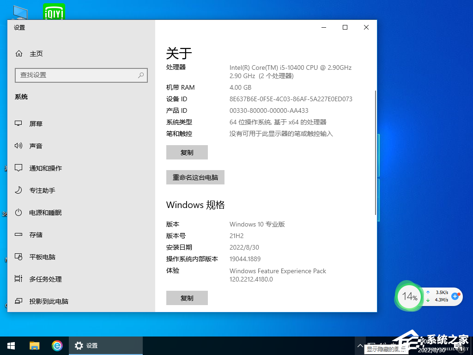
Task: Click the 通知和操作 notifications icon
Action: point(19,168)
